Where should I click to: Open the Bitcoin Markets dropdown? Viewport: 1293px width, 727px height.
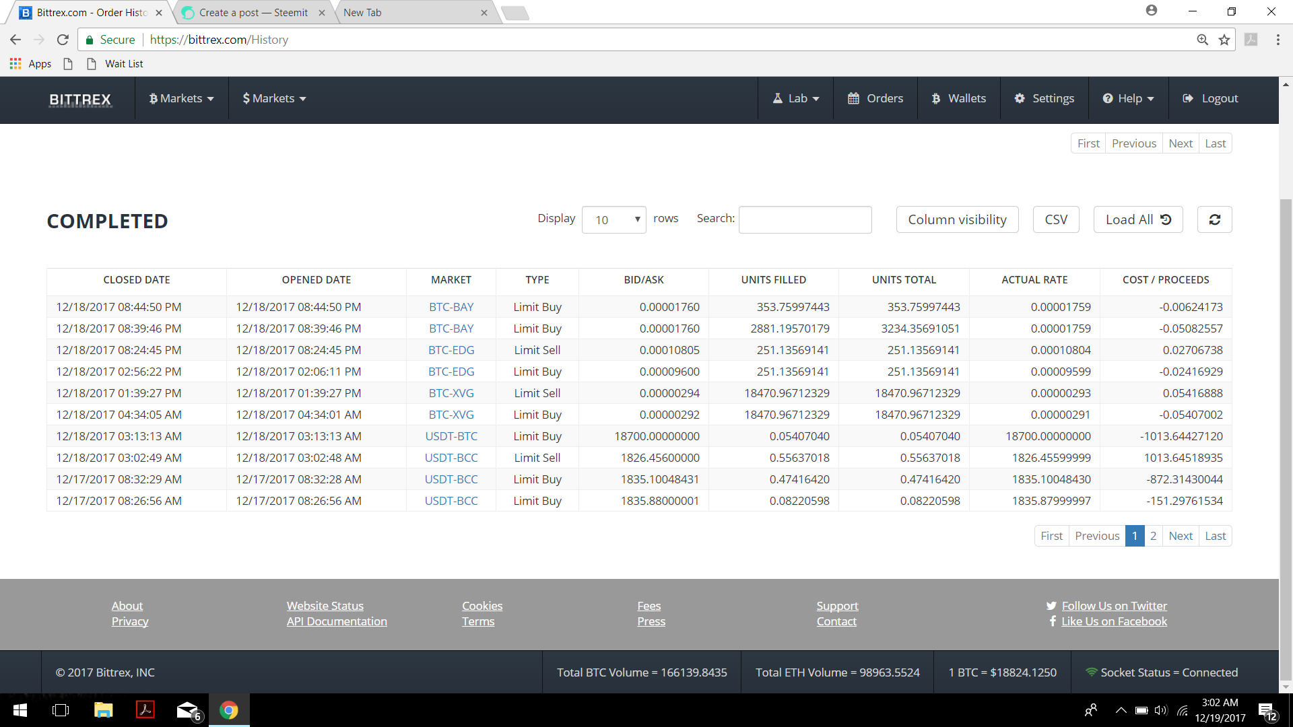[181, 98]
